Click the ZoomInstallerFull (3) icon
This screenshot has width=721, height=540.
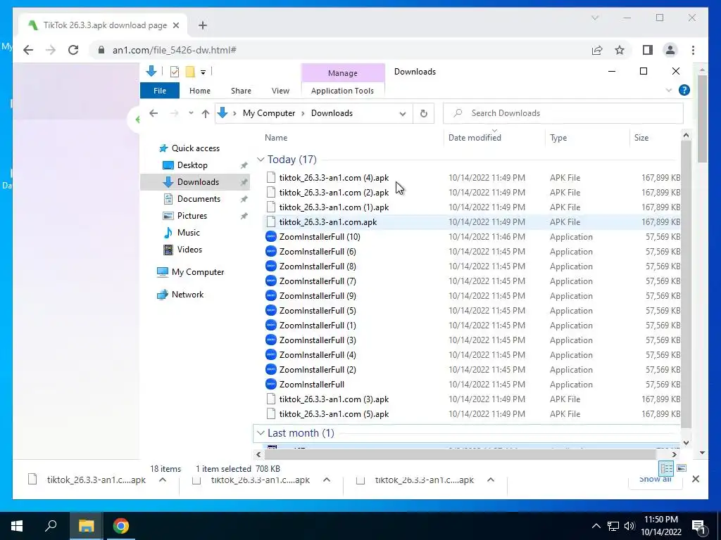coord(271,340)
